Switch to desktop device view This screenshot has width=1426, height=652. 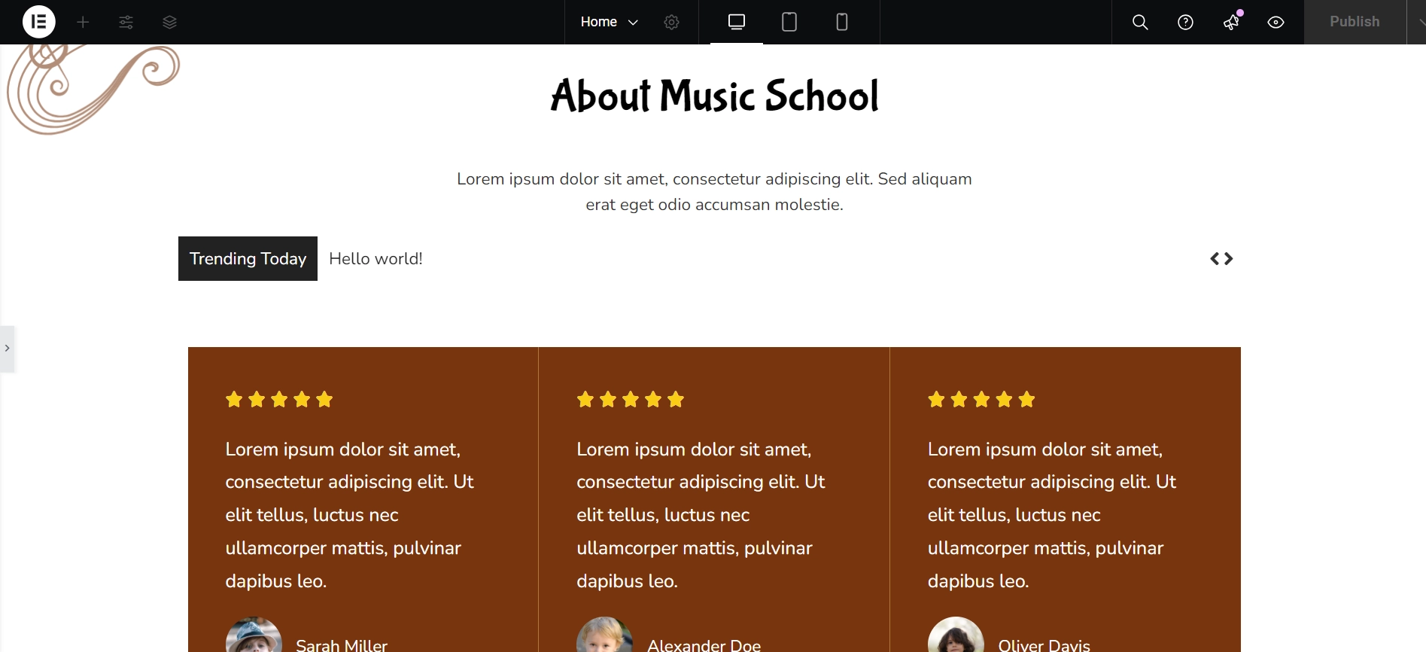tap(737, 22)
